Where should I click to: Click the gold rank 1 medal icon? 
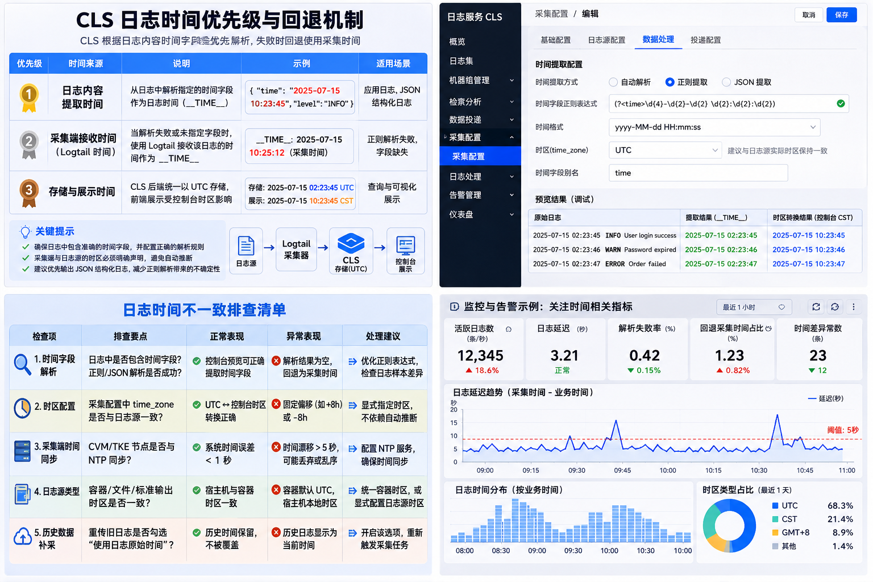point(28,97)
